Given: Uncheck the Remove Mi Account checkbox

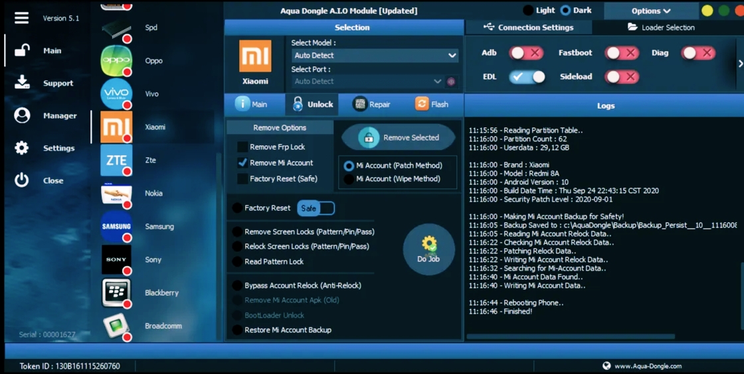Looking at the screenshot, I should click(x=242, y=162).
